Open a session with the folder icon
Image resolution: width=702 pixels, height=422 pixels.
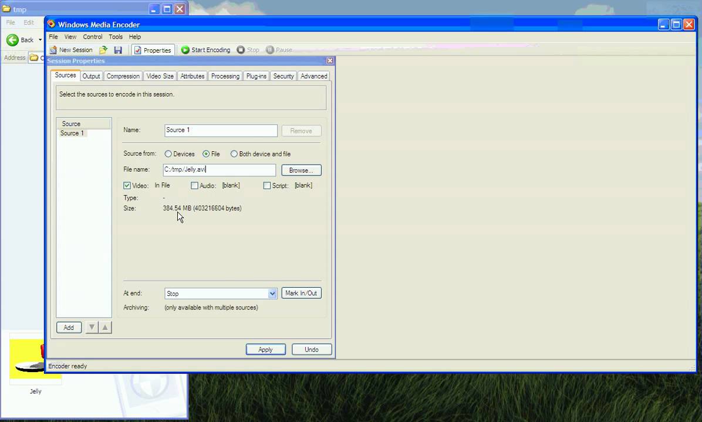103,50
